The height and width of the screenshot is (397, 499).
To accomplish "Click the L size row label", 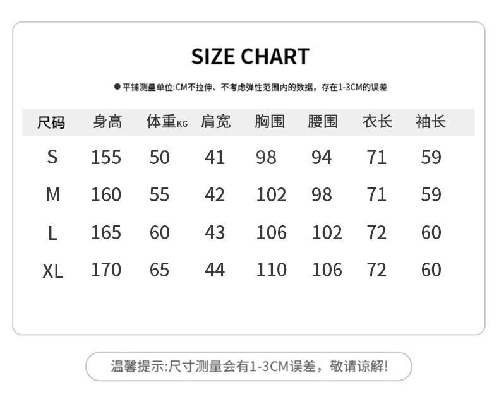I will coord(52,233).
